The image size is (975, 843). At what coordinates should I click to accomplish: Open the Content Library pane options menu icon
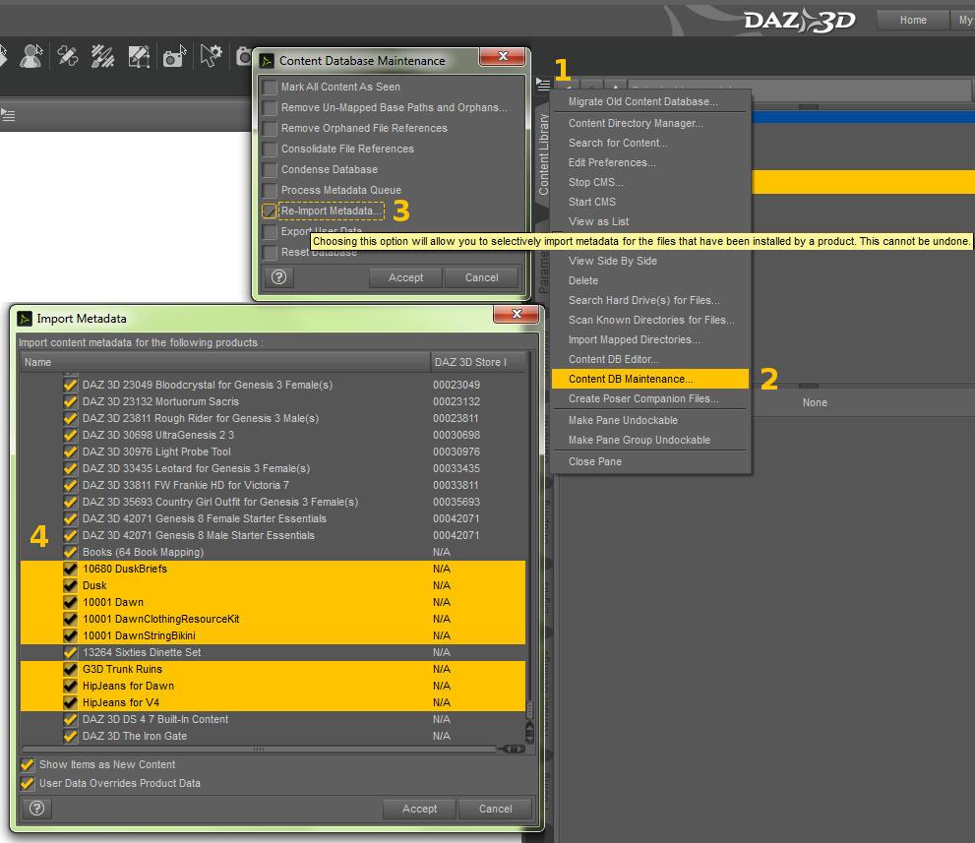point(543,84)
